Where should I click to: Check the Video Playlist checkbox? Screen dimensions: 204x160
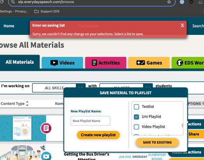137,127
